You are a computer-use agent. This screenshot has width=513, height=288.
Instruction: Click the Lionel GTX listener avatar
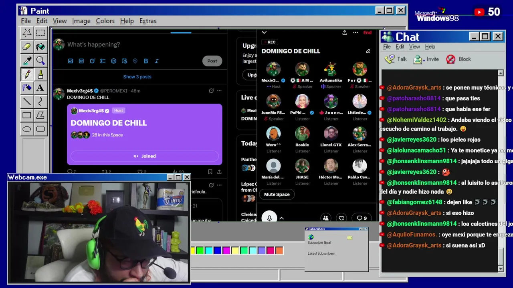(331, 134)
